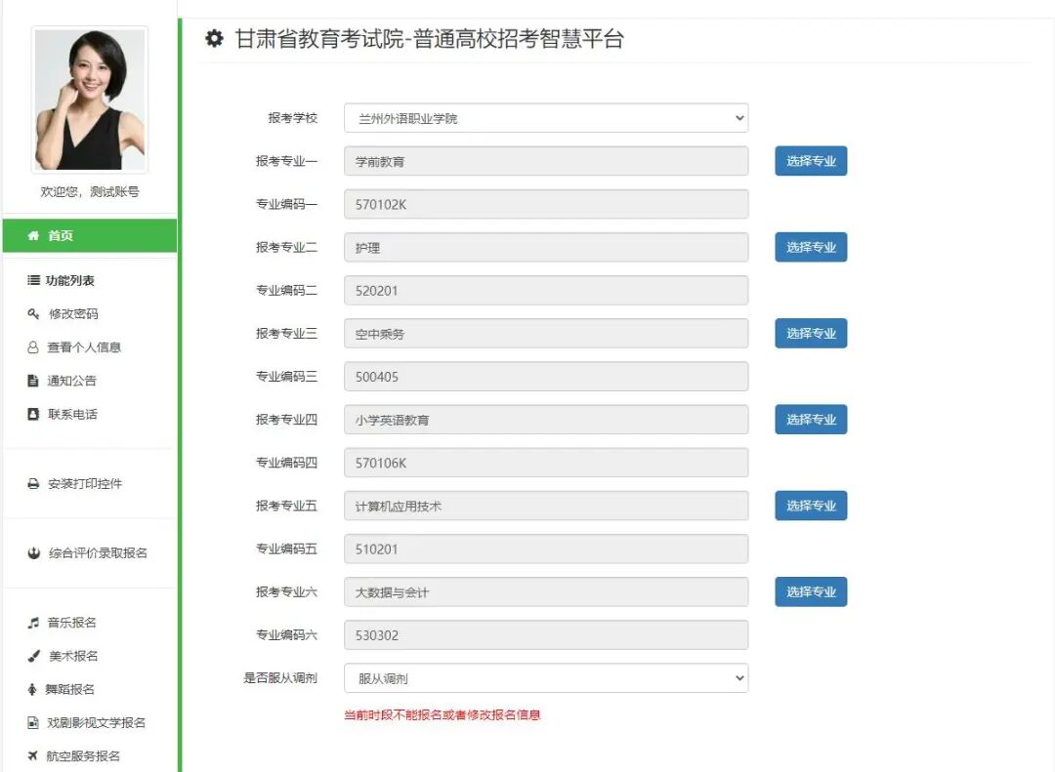This screenshot has width=1055, height=772.
Task: Click 选择专业 next to 大数据与会计
Action: click(811, 591)
